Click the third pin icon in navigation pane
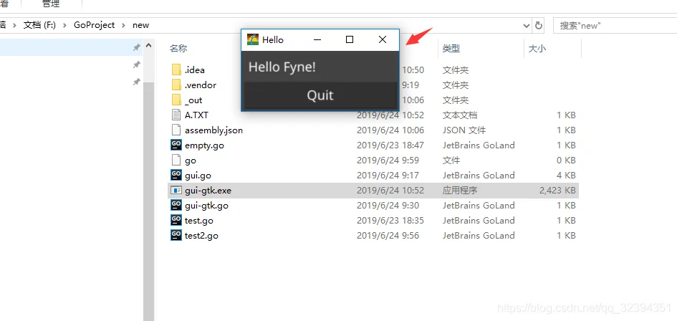 [136, 82]
